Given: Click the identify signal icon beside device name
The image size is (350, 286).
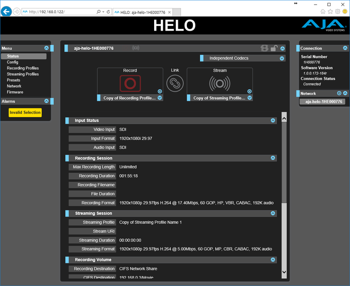Looking at the screenshot, I should point(136,48).
